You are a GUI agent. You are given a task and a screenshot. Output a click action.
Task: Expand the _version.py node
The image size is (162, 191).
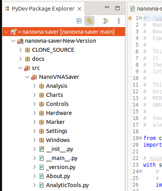coord(34,167)
